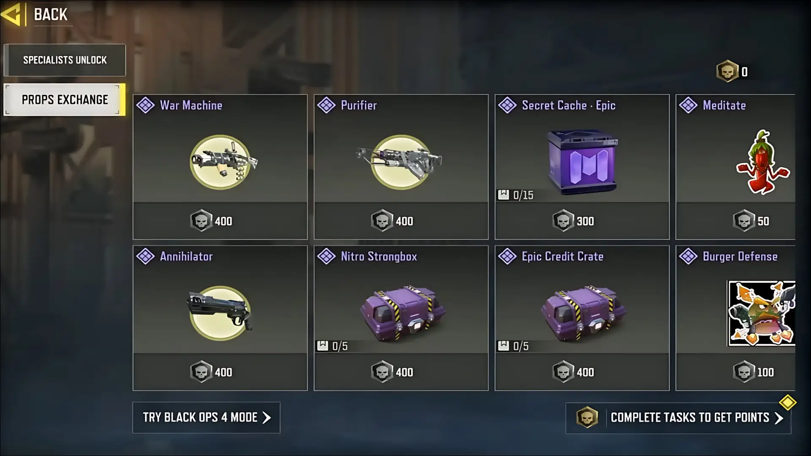Open Complete Tasks To Get Points

coord(678,418)
